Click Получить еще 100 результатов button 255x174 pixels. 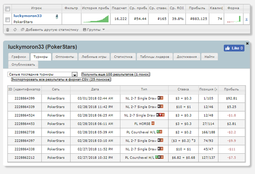pyautogui.click(x=115, y=74)
